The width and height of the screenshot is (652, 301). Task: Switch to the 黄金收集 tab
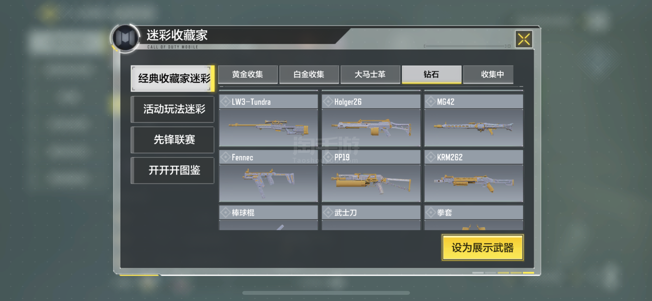pyautogui.click(x=248, y=74)
